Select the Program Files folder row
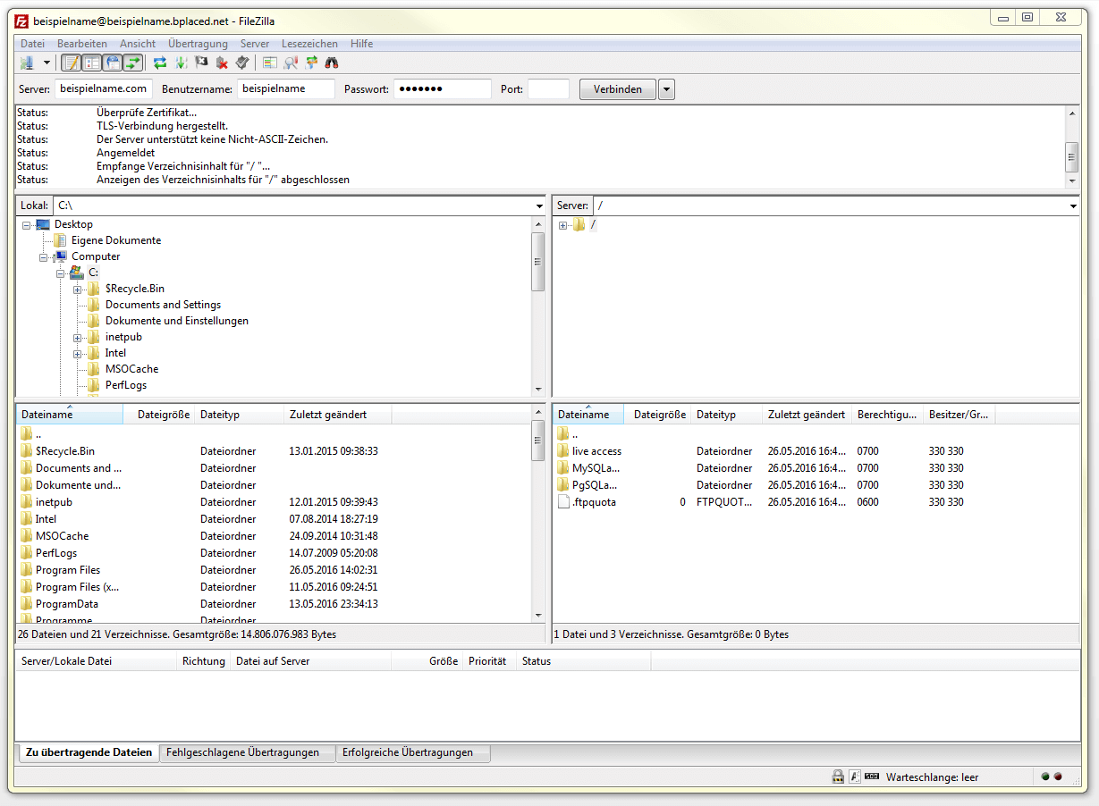This screenshot has width=1099, height=806. 274,570
